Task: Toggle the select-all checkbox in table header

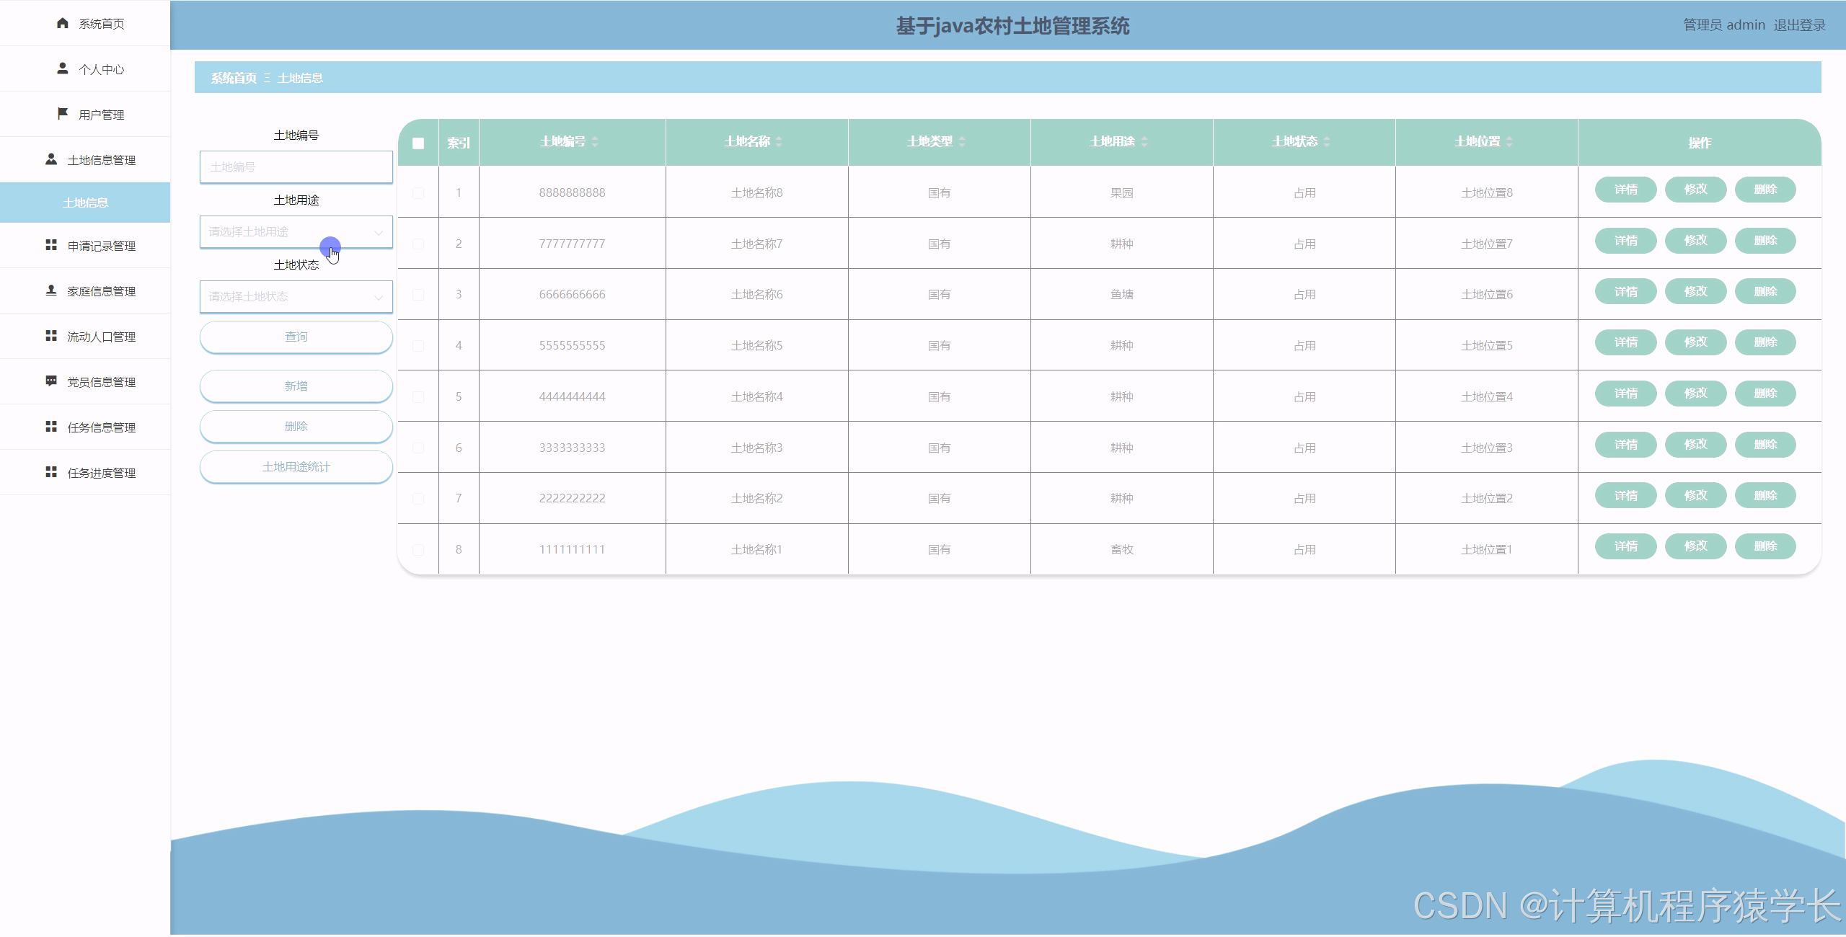Action: point(418,143)
